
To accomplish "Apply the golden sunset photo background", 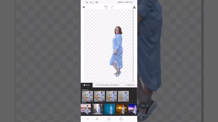I will pyautogui.click(x=122, y=109).
